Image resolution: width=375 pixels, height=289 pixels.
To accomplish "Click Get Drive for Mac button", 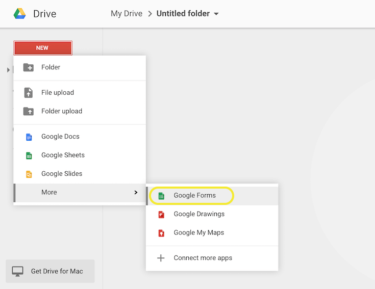I will 50,271.
